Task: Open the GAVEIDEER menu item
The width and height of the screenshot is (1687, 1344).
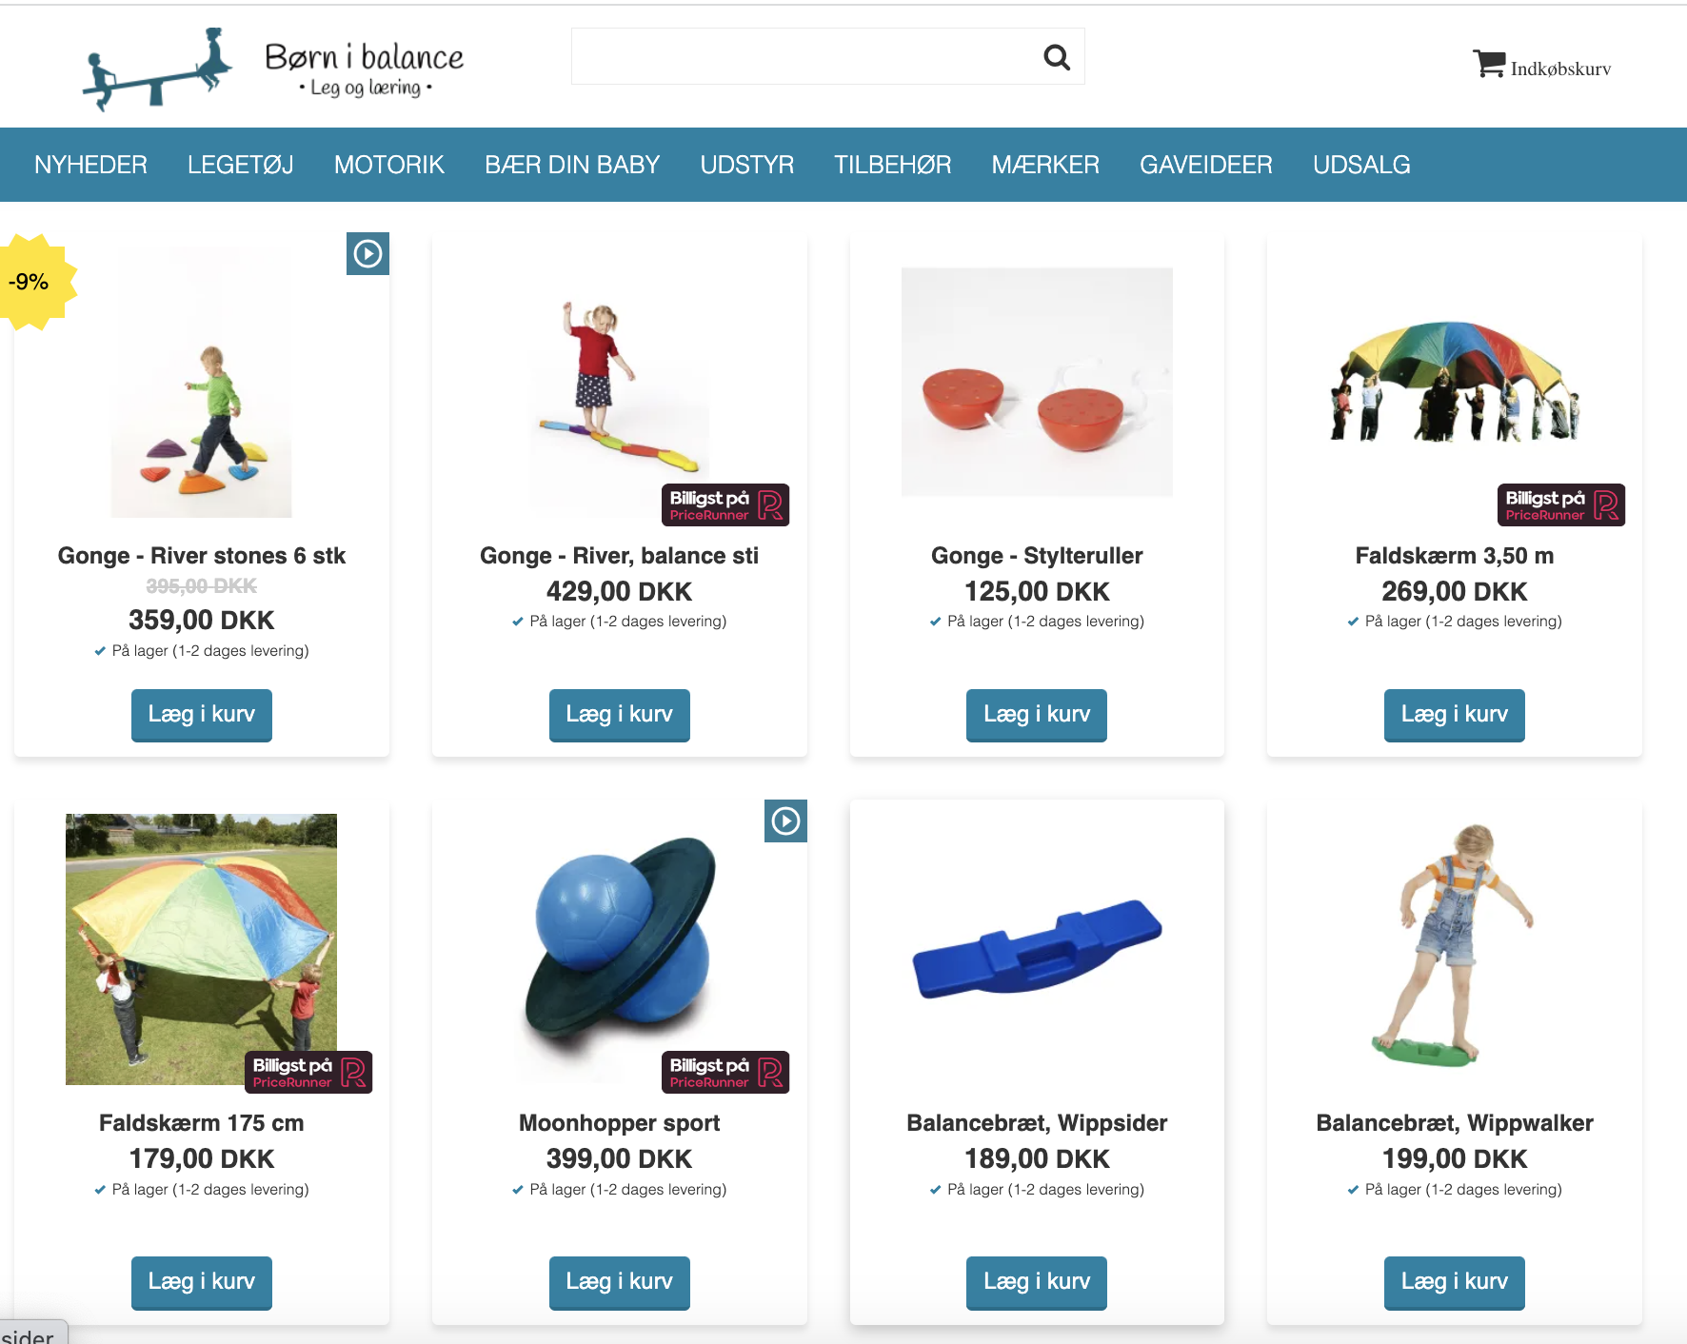Action: tap(1206, 165)
